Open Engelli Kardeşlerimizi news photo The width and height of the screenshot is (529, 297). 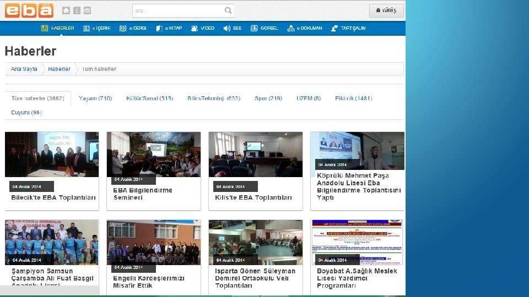[x=154, y=242]
